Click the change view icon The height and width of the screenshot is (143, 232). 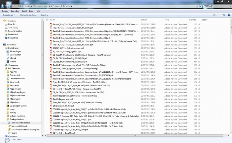[x=214, y=15]
